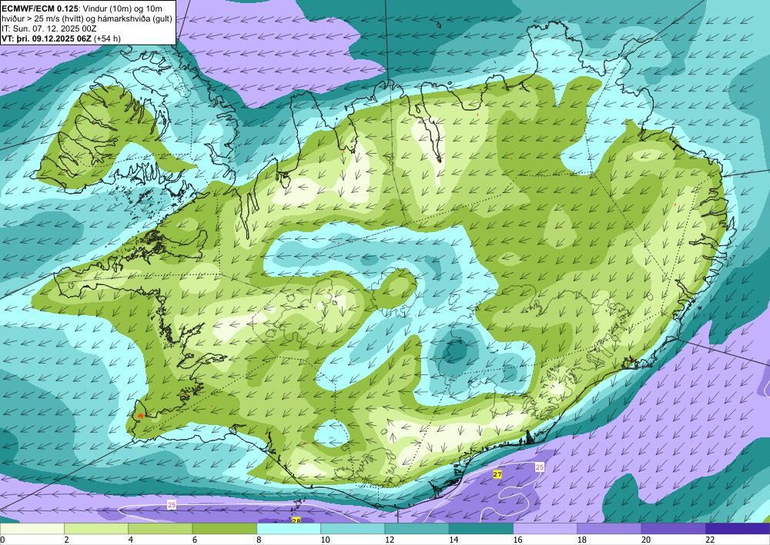Click the light lavender 16–18 m/s legend swatch
770x545 pixels.
click(x=545, y=529)
